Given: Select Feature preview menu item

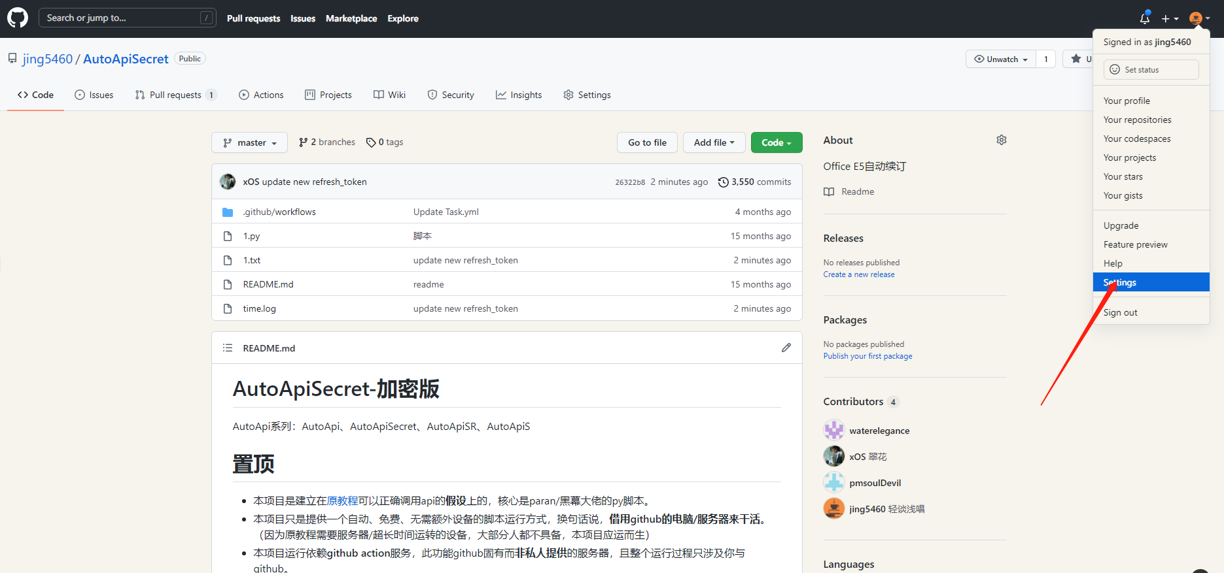Looking at the screenshot, I should coord(1151,244).
